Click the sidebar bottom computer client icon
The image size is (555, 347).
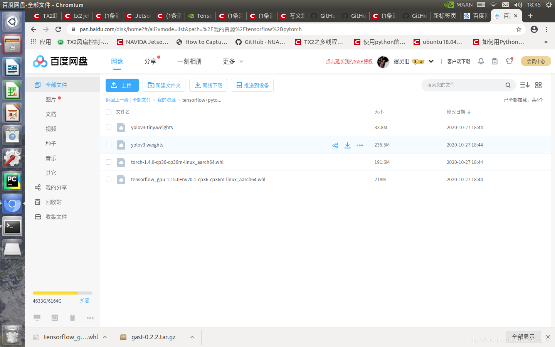coord(37,318)
